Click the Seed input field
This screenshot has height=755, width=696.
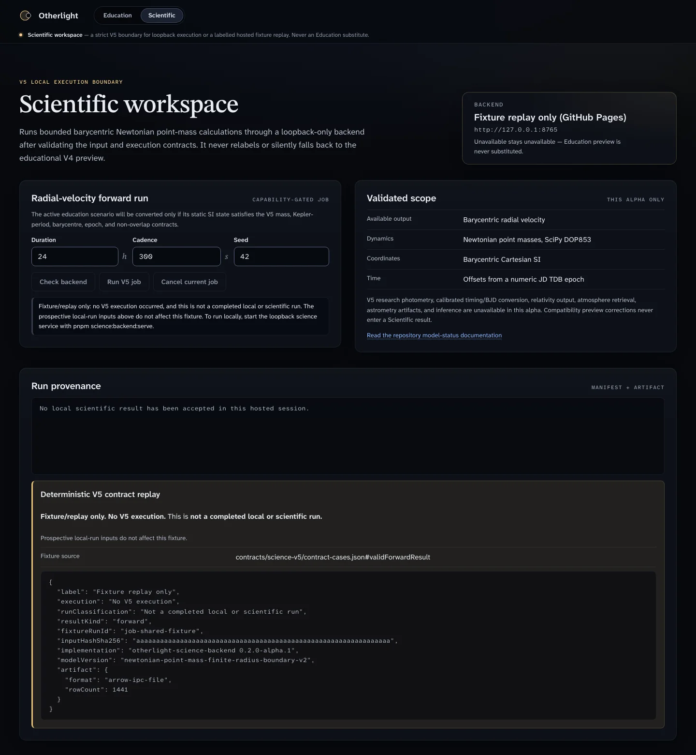click(281, 257)
